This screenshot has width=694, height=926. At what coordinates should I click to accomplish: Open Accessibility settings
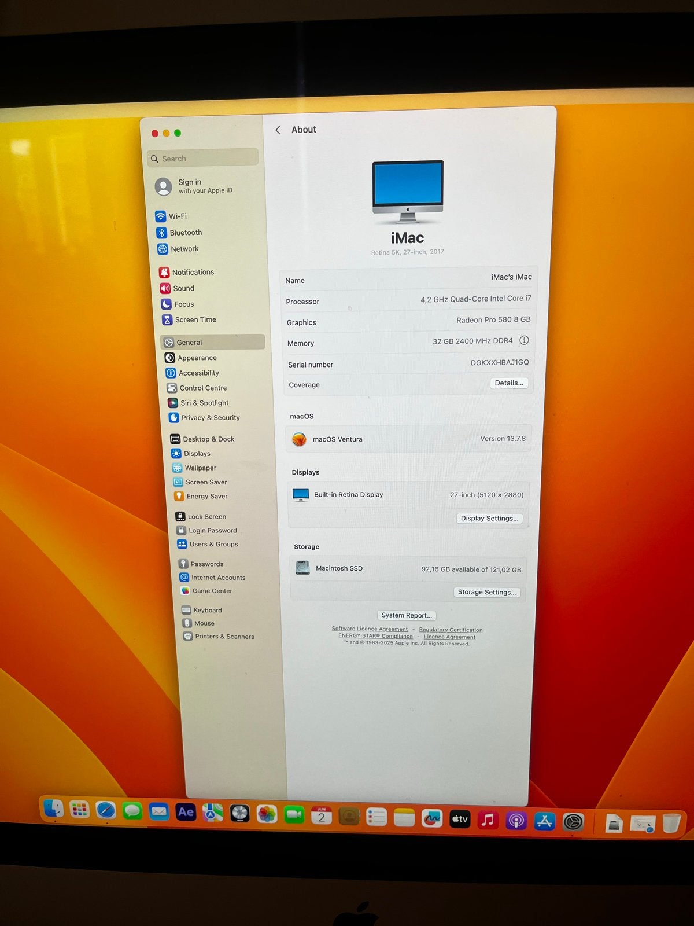pyautogui.click(x=193, y=373)
